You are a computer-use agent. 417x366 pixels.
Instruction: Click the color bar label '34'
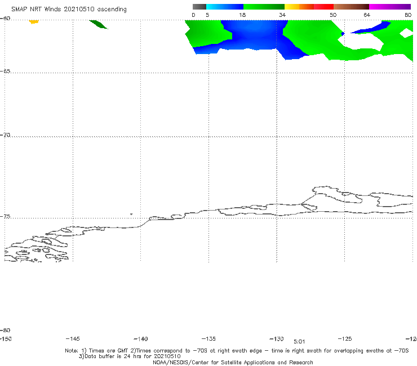pyautogui.click(x=282, y=15)
